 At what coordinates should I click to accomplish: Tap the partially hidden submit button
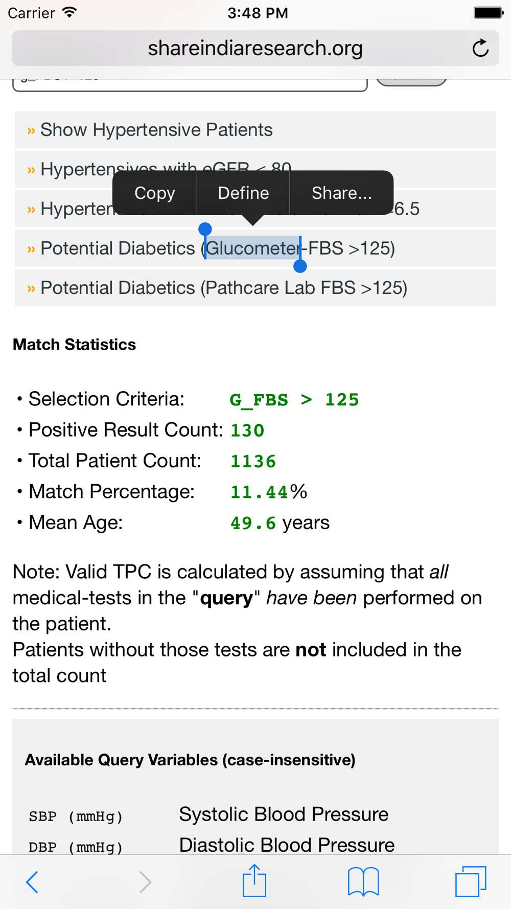tap(411, 82)
